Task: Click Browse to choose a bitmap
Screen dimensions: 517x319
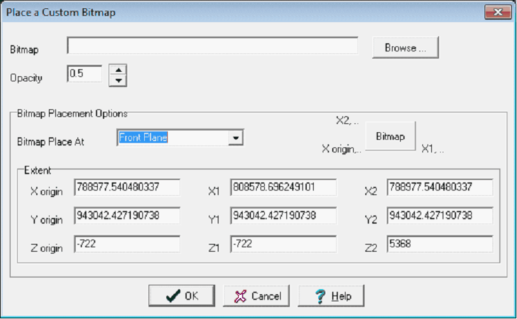Action: point(405,48)
